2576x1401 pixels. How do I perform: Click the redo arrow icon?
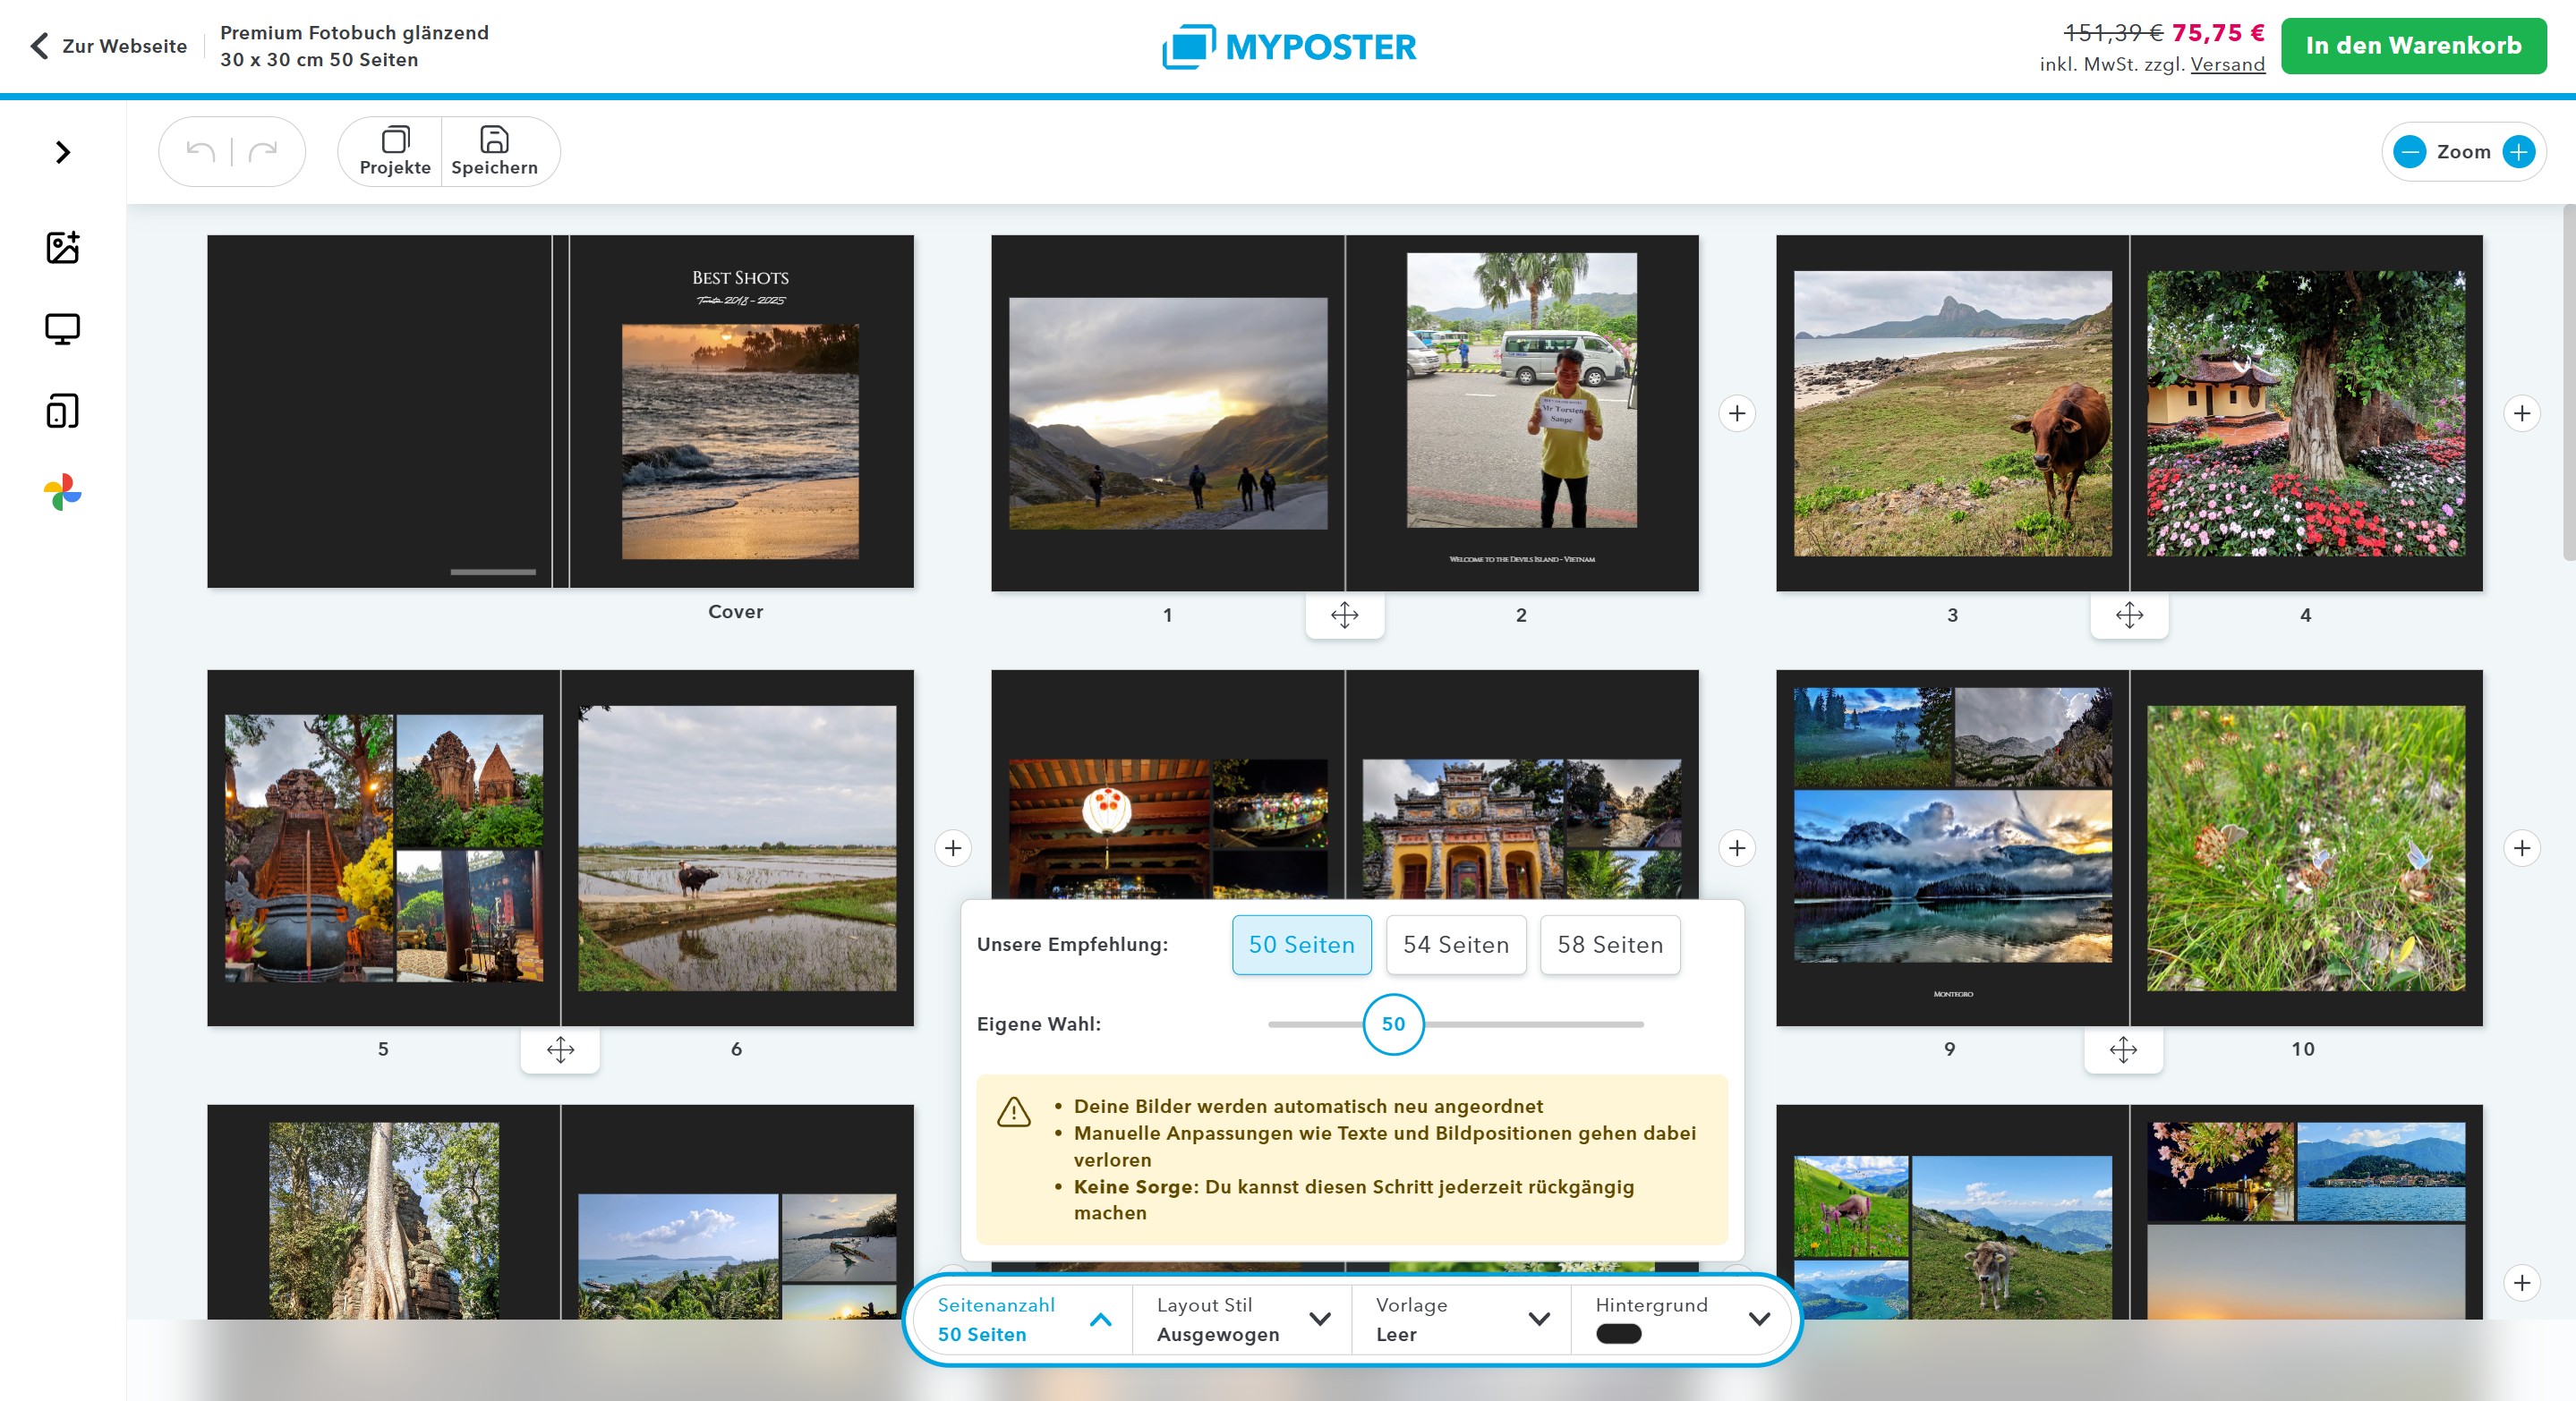[263, 152]
